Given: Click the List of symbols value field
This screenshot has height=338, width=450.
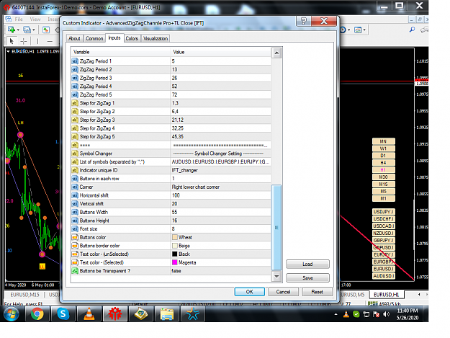Looking at the screenshot, I should [220, 161].
